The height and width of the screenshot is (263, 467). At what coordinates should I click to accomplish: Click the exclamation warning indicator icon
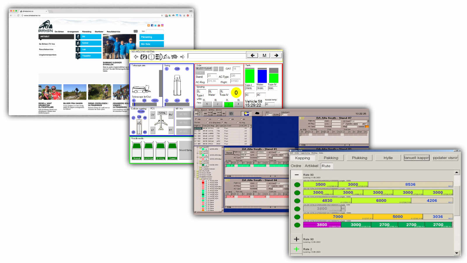[x=151, y=57]
